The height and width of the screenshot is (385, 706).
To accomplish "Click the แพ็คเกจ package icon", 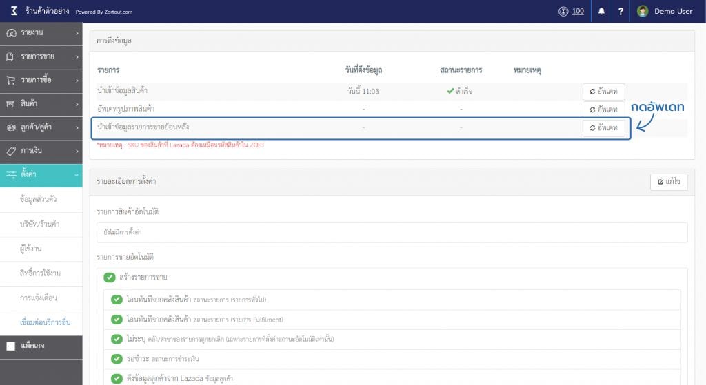I will pos(11,346).
